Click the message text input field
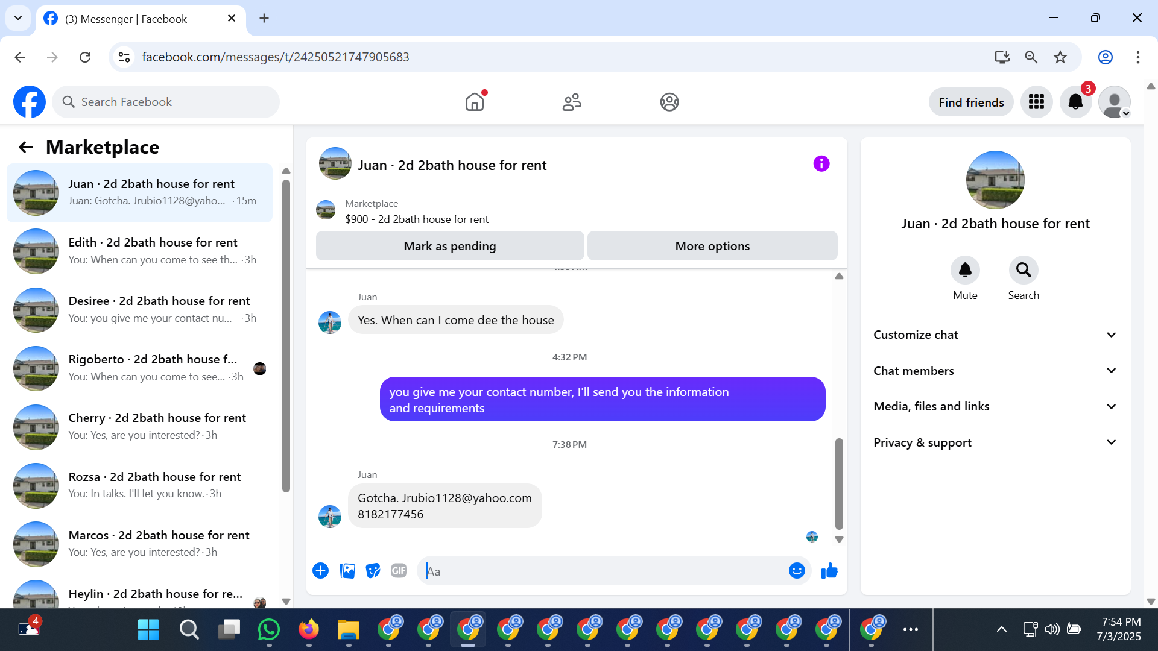This screenshot has width=1158, height=651. [x=603, y=571]
